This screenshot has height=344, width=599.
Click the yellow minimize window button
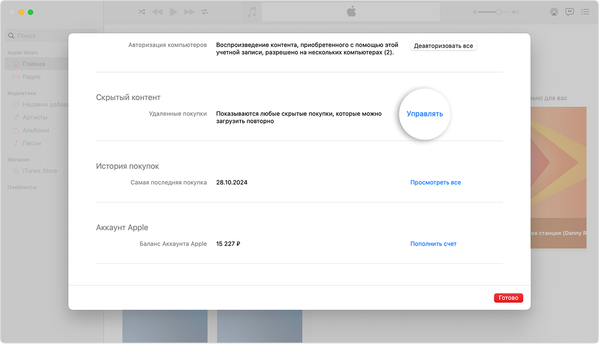(x=21, y=12)
